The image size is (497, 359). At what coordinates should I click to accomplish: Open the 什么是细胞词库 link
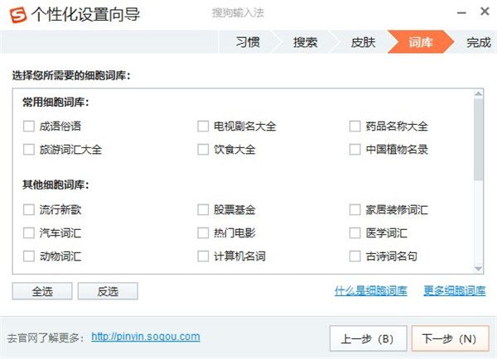click(370, 291)
